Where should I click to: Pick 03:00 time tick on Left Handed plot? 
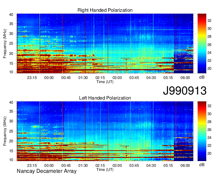pos(117,165)
